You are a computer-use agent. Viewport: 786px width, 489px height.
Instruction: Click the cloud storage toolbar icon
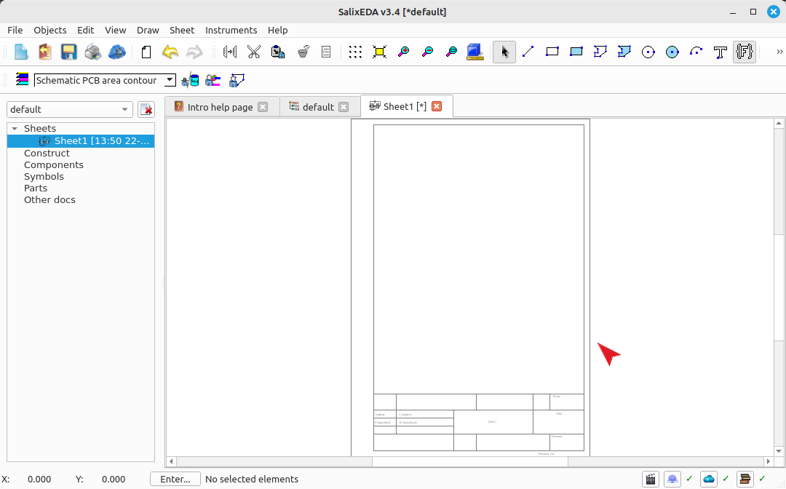116,52
